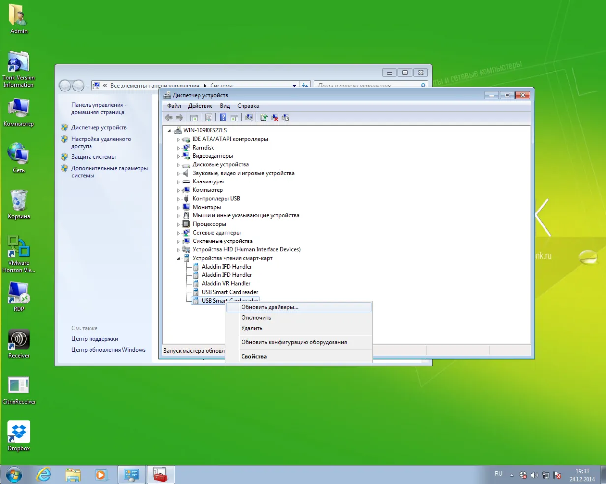Select the RDP desktop shortcut

(x=19, y=297)
